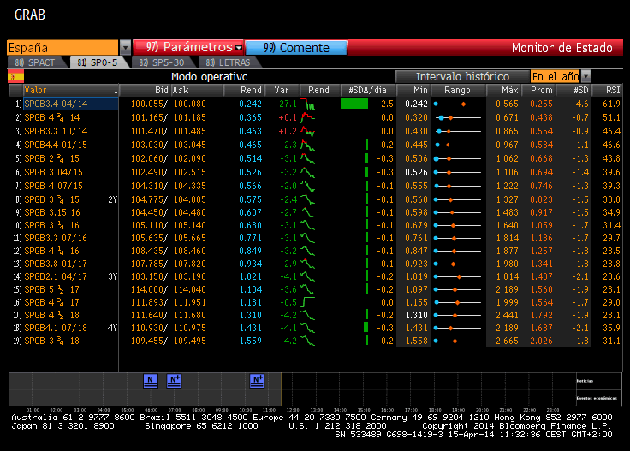Click the Var column header
This screenshot has width=630, height=451.
(x=282, y=91)
